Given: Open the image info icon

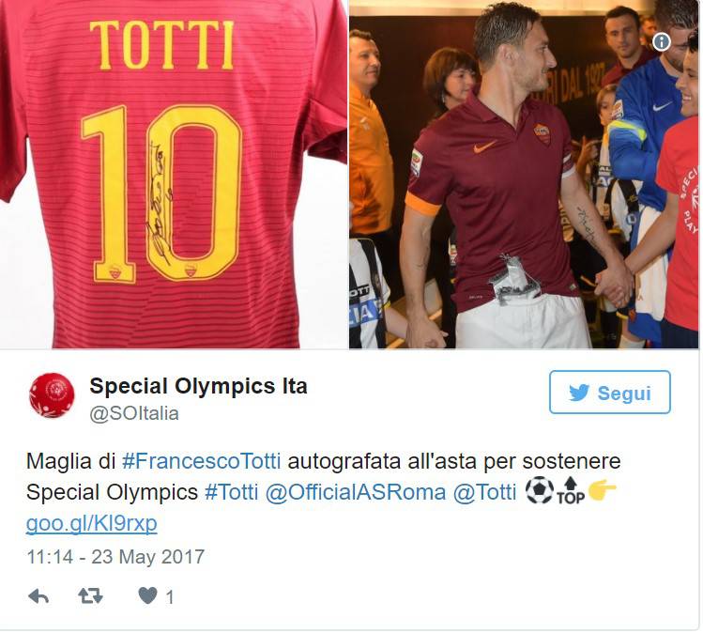Looking at the screenshot, I should point(662,41).
